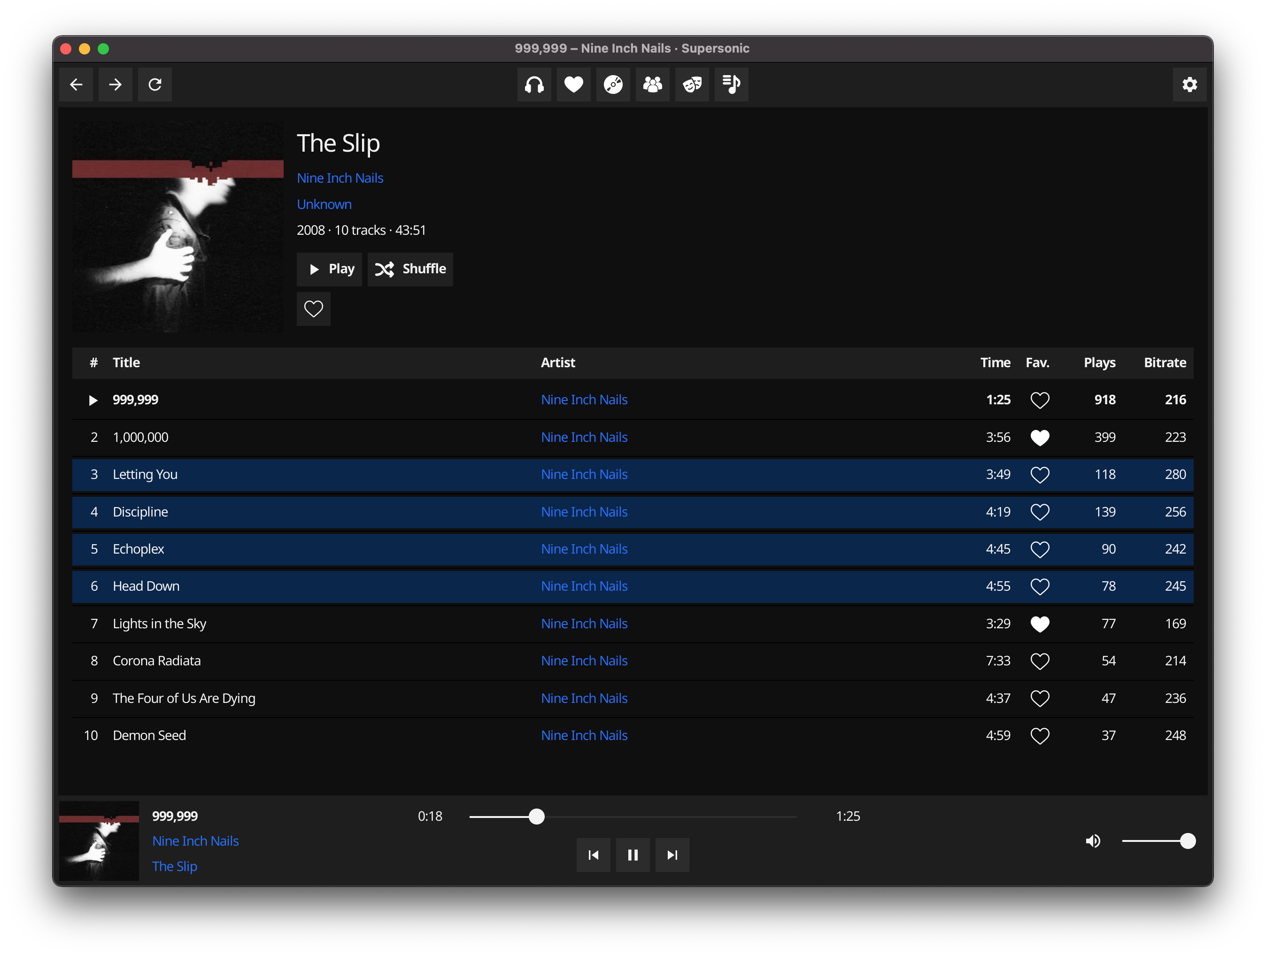Viewport: 1266px width, 956px height.
Task: Favorite track The Four of Us Are Dying
Action: tap(1040, 698)
